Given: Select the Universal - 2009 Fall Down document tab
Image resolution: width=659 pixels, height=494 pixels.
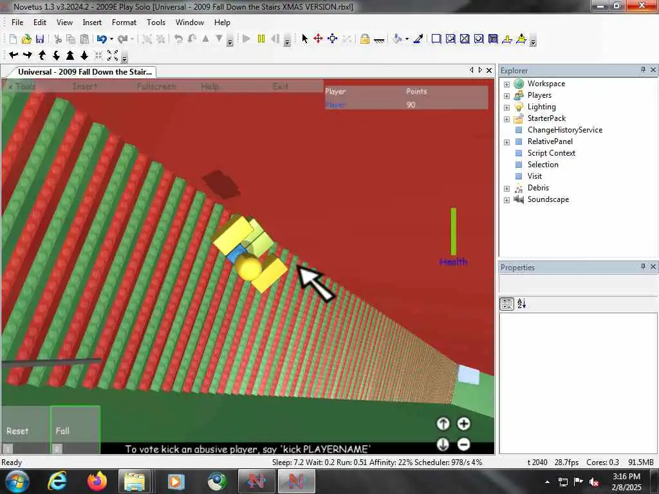Looking at the screenshot, I should 84,72.
